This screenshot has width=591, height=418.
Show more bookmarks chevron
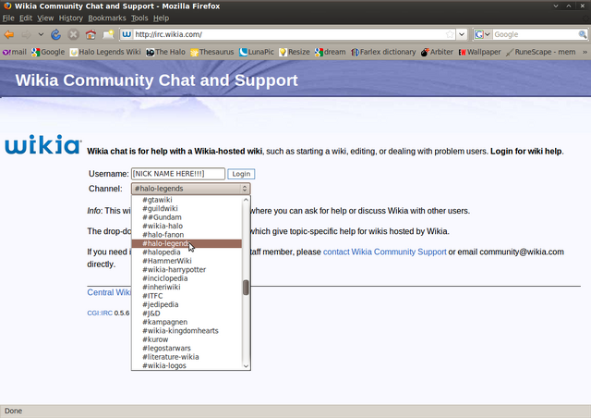585,52
